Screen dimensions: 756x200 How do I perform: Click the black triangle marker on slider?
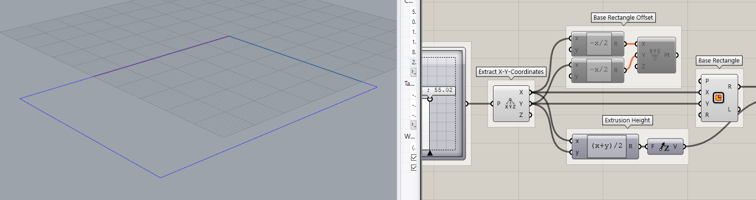(430, 153)
